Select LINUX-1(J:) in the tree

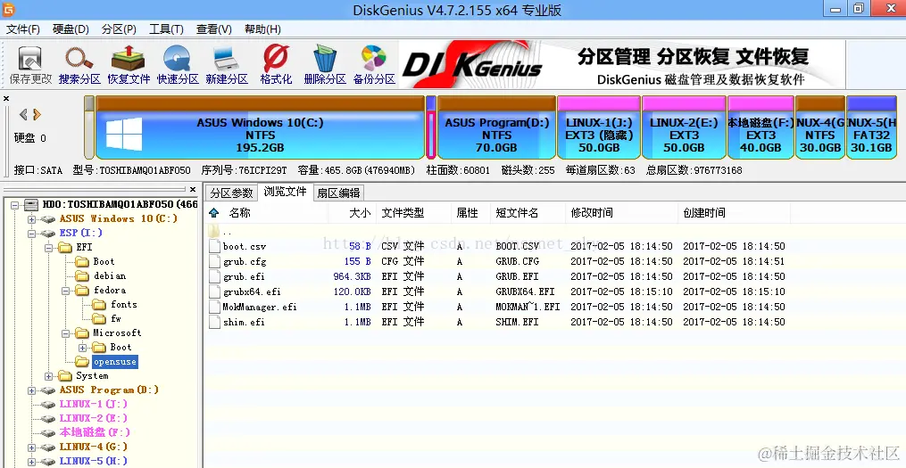point(93,404)
